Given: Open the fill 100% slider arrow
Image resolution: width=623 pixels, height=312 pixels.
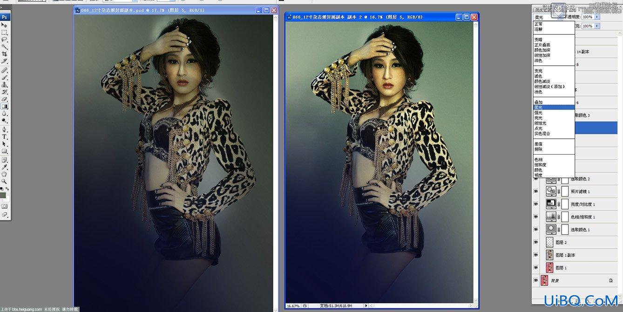Looking at the screenshot, I should pos(597,26).
